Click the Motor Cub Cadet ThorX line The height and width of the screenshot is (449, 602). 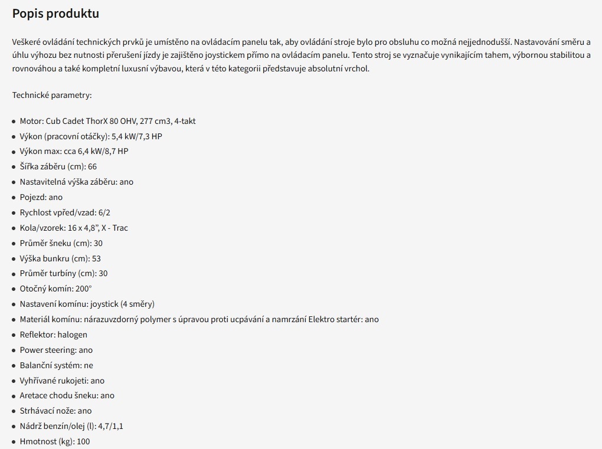107,121
